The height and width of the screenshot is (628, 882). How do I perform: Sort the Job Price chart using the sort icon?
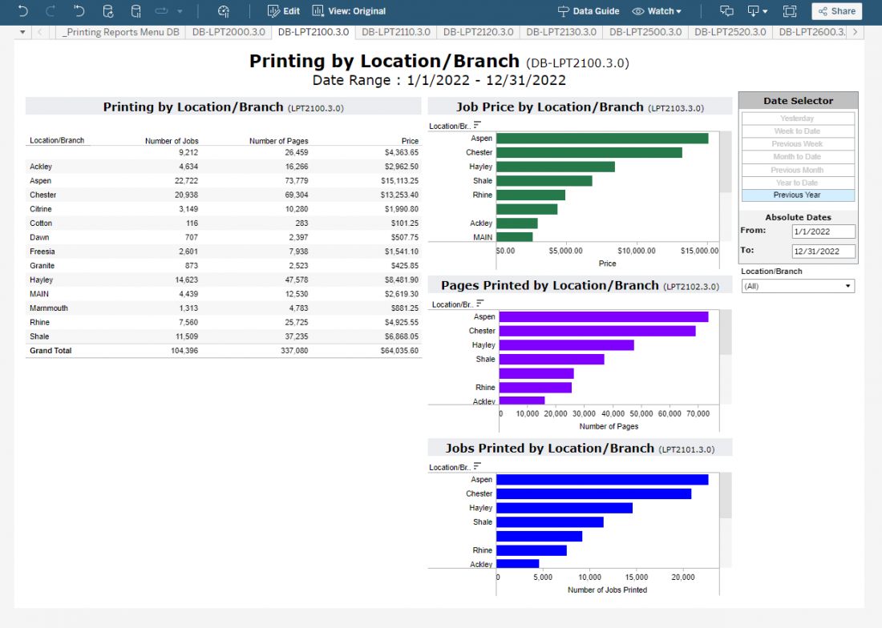pos(478,125)
